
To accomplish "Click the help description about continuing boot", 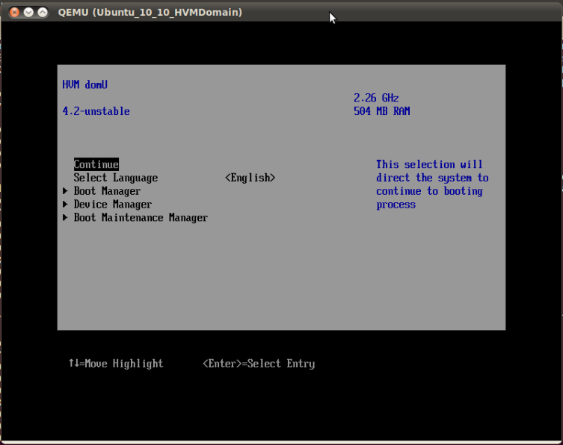I will coord(431,184).
